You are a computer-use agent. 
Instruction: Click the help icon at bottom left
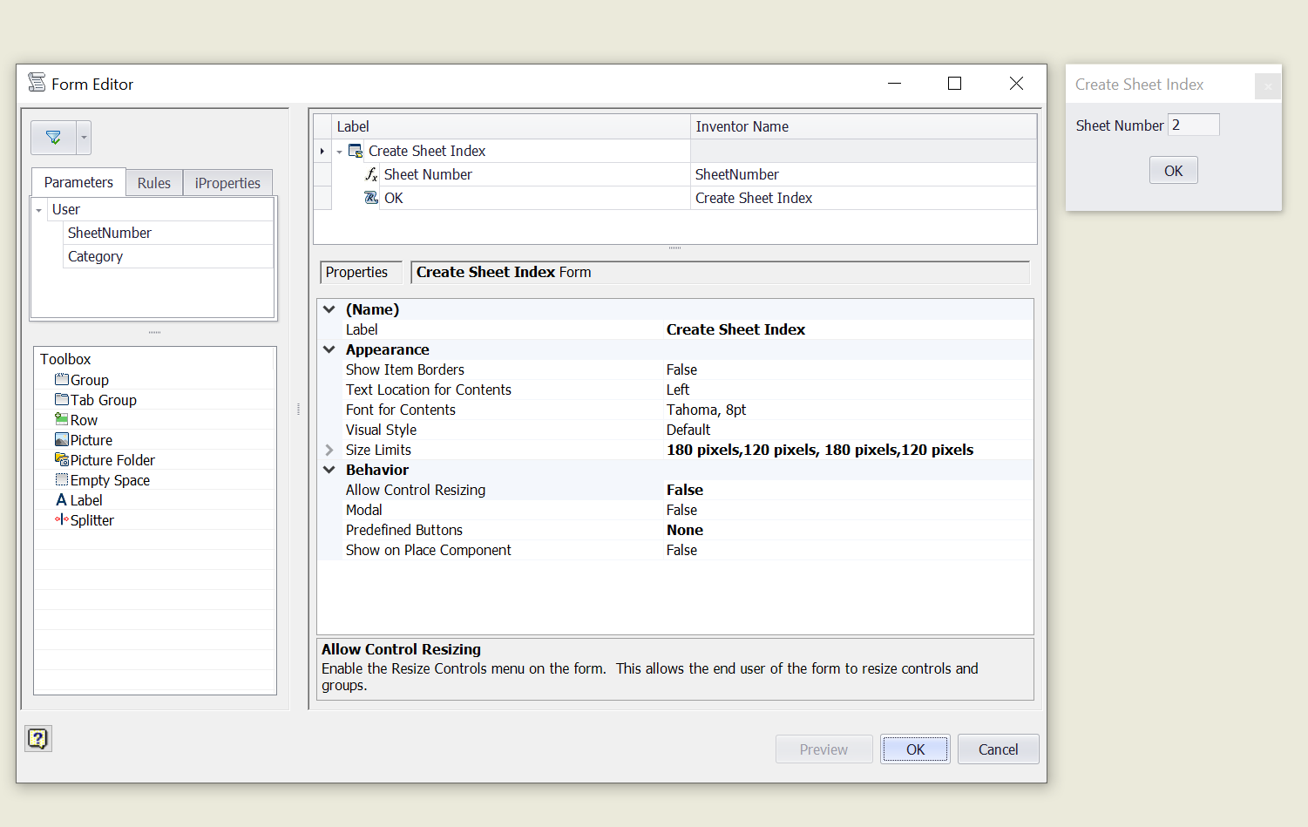click(37, 737)
